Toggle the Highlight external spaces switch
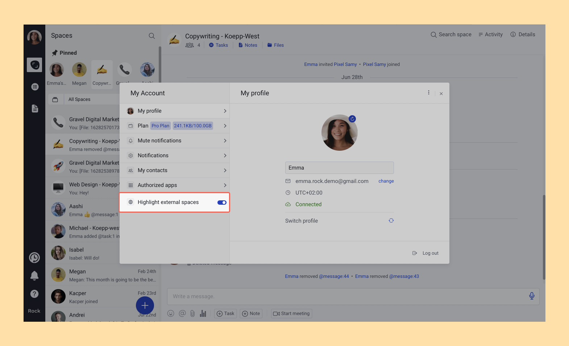The height and width of the screenshot is (346, 569). (x=222, y=203)
